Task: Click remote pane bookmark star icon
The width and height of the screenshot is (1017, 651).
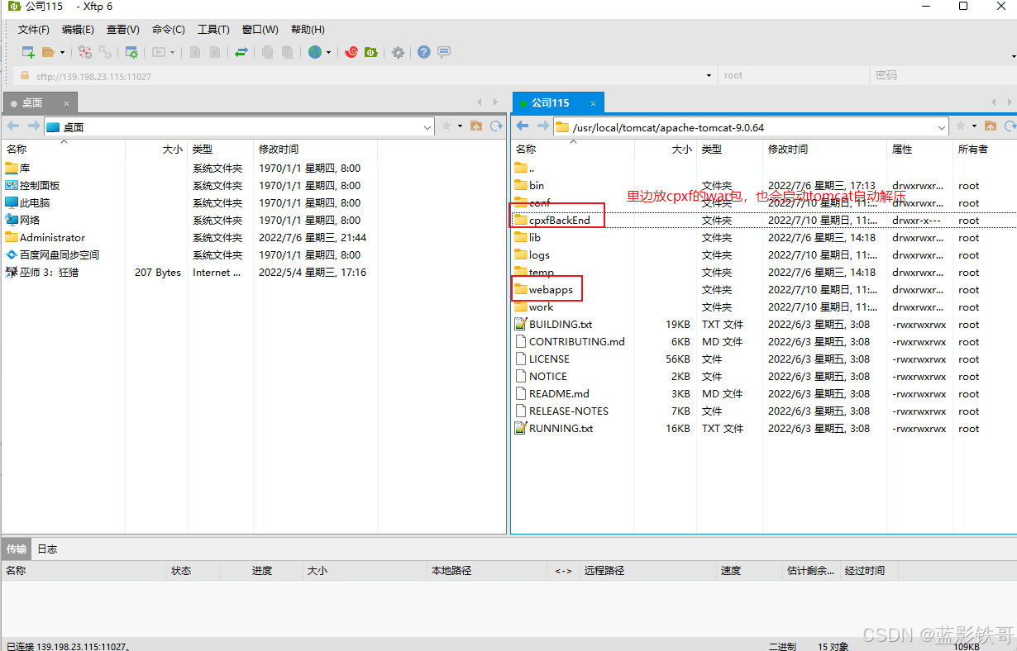Action: click(961, 126)
